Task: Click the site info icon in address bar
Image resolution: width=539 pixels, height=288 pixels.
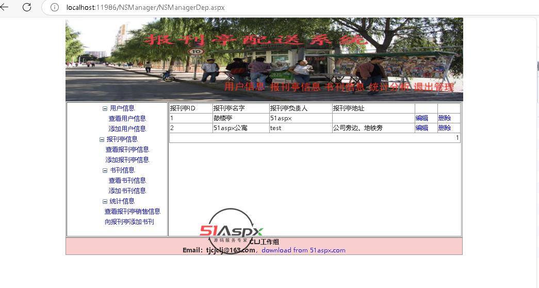Action: pos(54,8)
